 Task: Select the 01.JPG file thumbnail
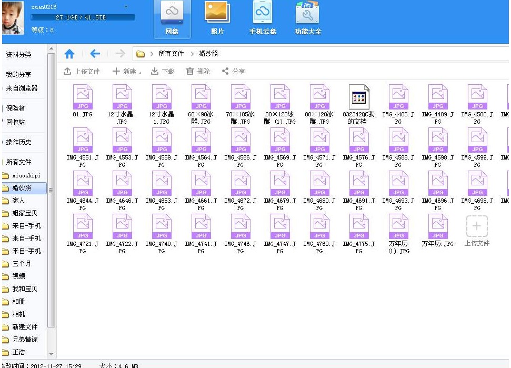(83, 97)
